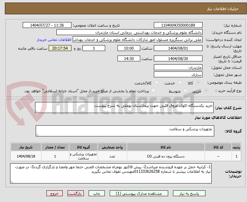
Task: Click the table cell تجهیزات پزشکی و سلامت
Action: coord(83,156)
